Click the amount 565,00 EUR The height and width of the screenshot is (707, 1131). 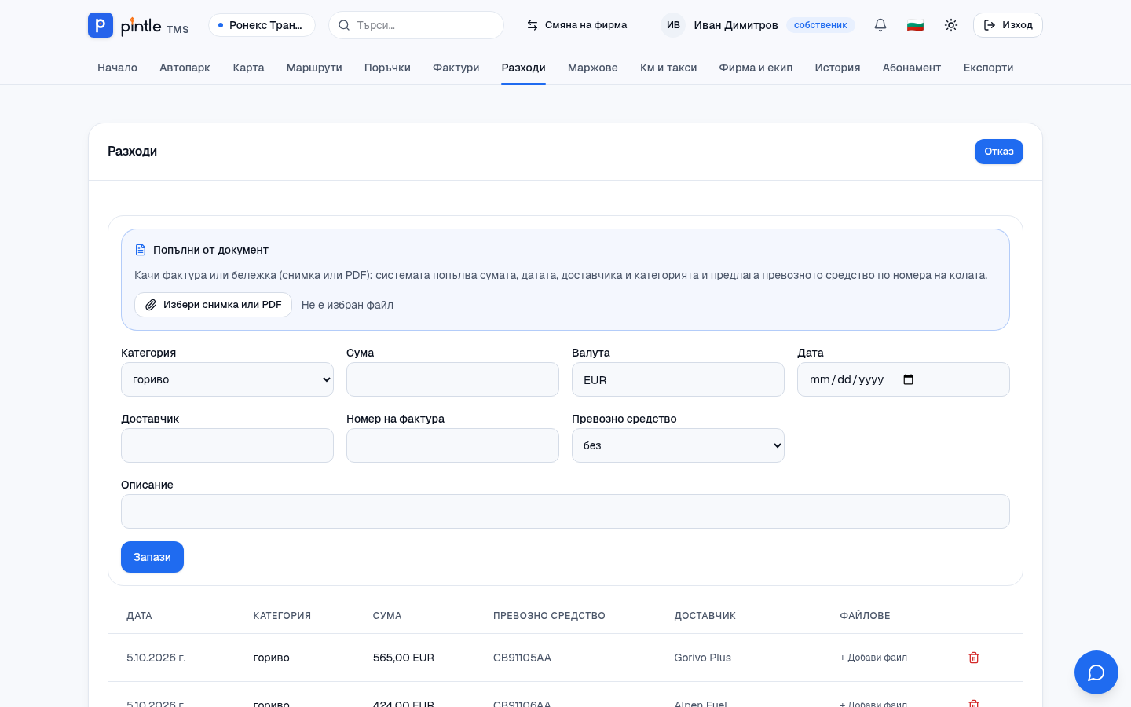pyautogui.click(x=404, y=658)
